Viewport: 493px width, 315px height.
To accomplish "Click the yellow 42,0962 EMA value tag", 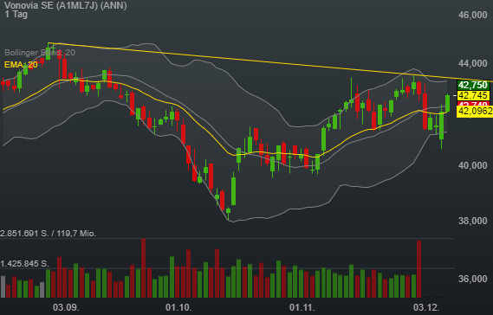I will [475, 111].
